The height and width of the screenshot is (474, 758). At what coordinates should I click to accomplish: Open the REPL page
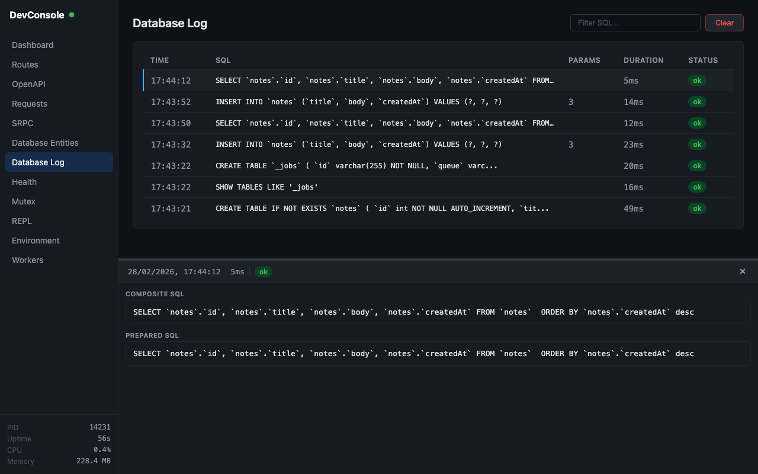coord(59,221)
